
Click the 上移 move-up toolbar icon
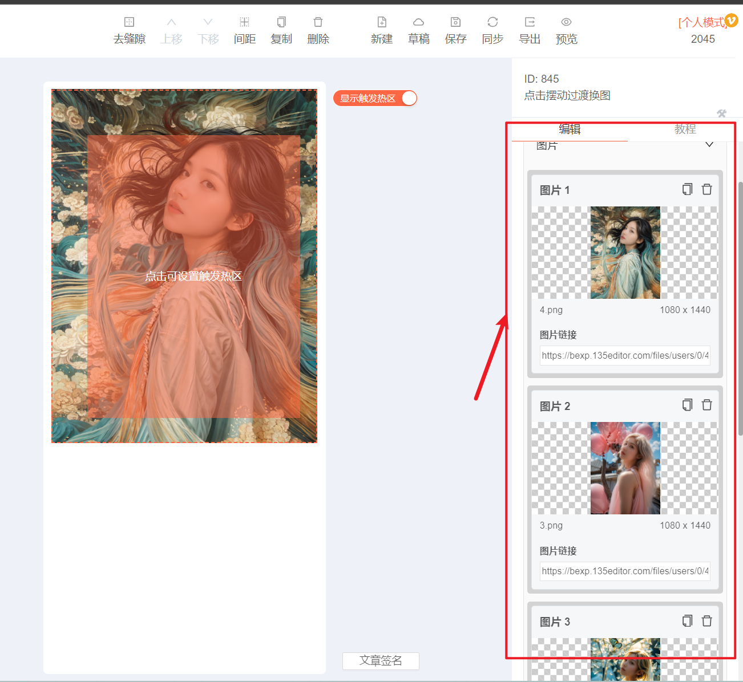(172, 22)
